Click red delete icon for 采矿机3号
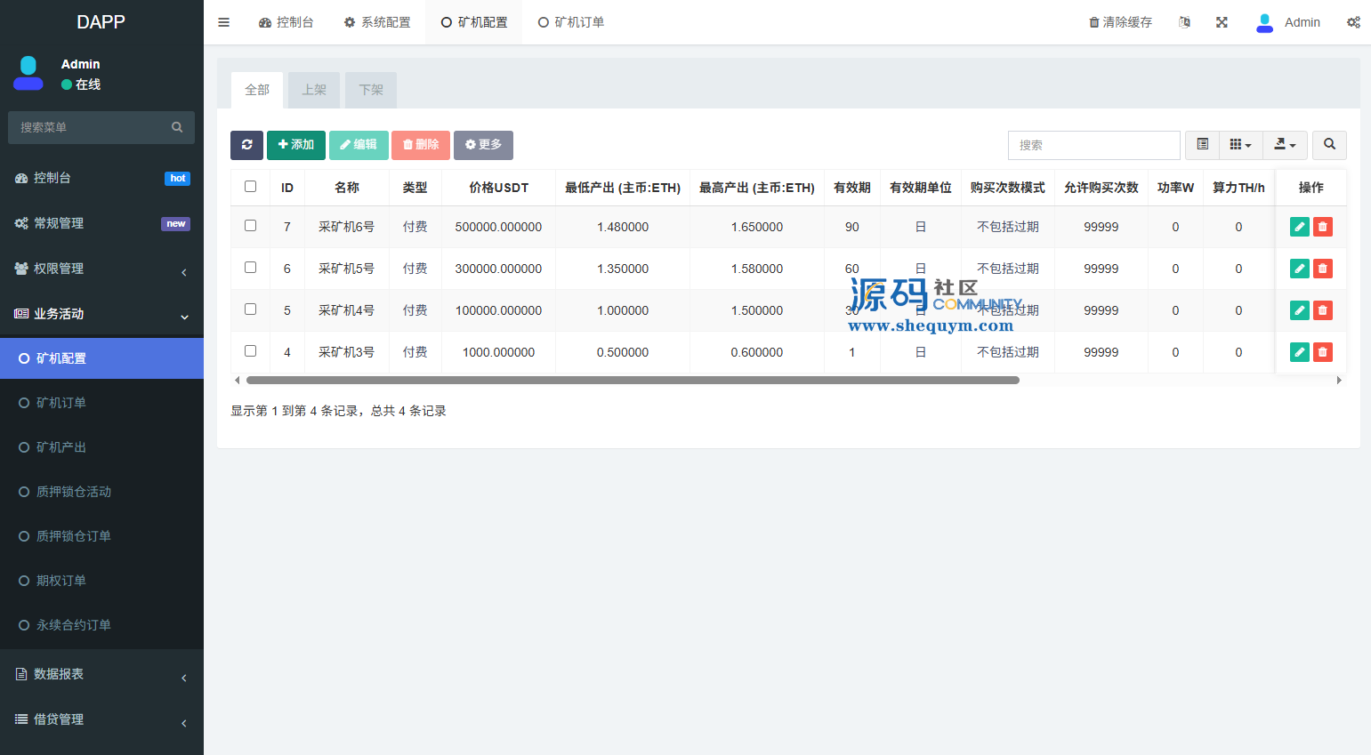Image resolution: width=1371 pixels, height=755 pixels. pyautogui.click(x=1323, y=352)
